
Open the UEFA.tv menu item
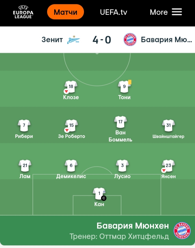pos(113,12)
